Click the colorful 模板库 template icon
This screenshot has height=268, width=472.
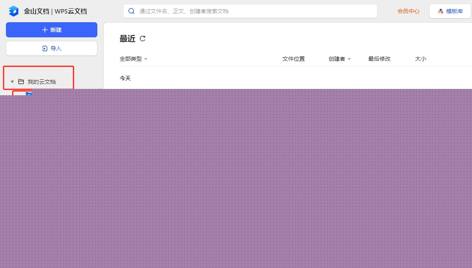coord(440,11)
